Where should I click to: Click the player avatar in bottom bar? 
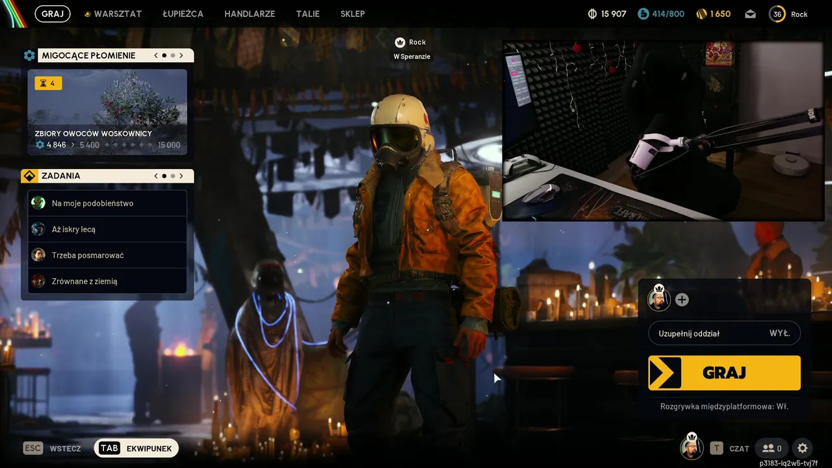pyautogui.click(x=692, y=447)
